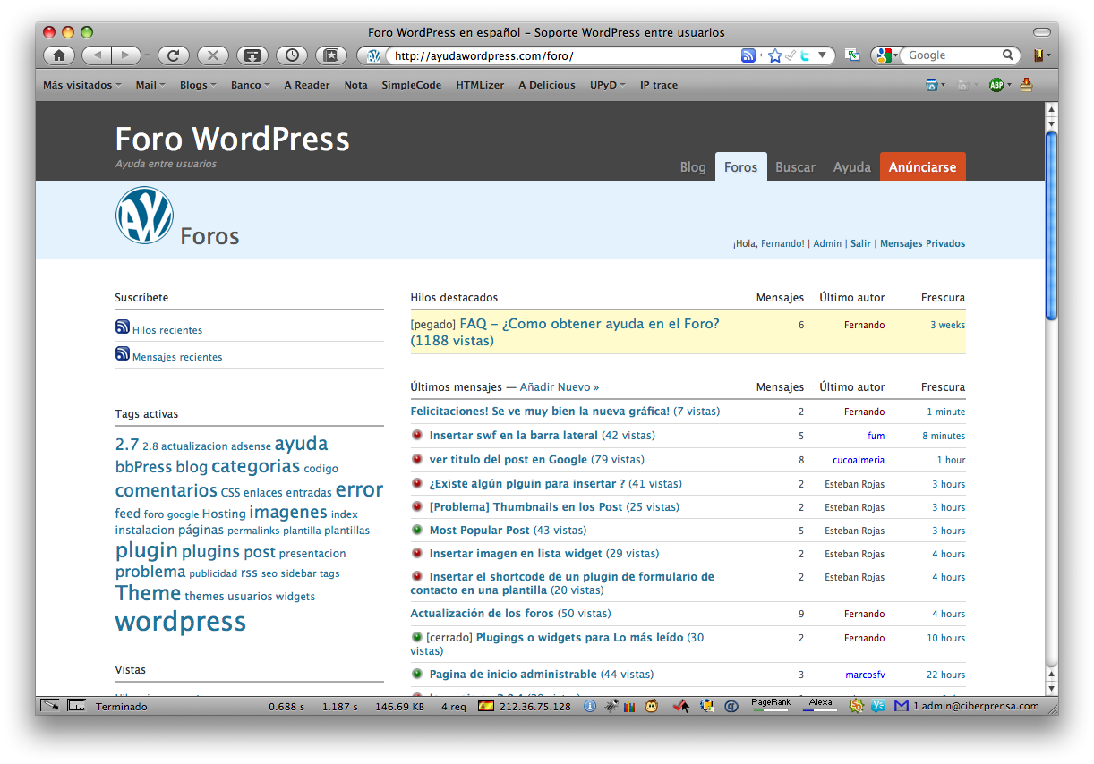This screenshot has height=764, width=1094.
Task: Click the RSS icon beside Hilos recientes
Action: [122, 327]
